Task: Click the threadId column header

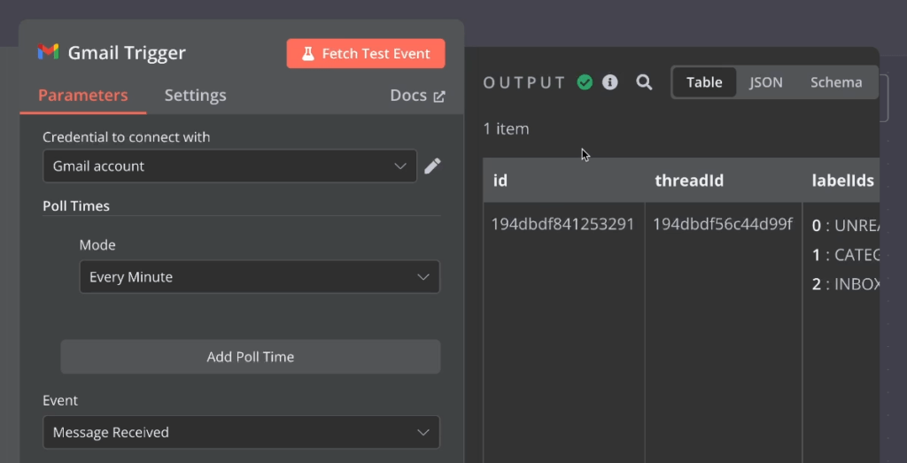Action: click(689, 181)
